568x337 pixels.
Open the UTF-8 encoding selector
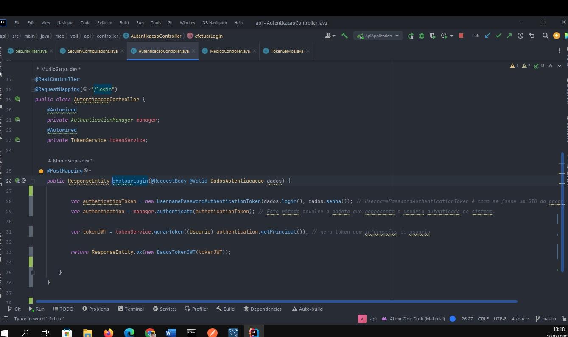point(500,319)
